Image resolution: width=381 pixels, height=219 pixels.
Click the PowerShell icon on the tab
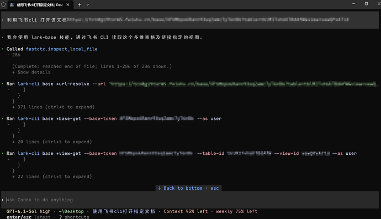[x=12, y=4]
